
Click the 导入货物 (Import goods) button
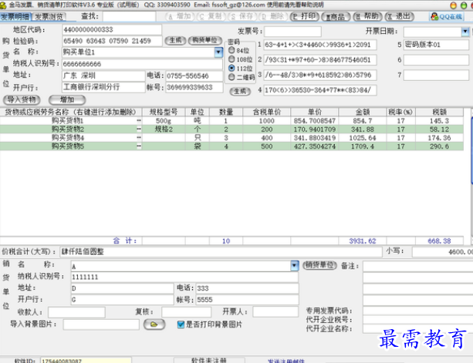coord(22,99)
